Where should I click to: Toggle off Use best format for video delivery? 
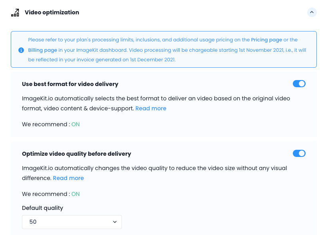point(299,84)
